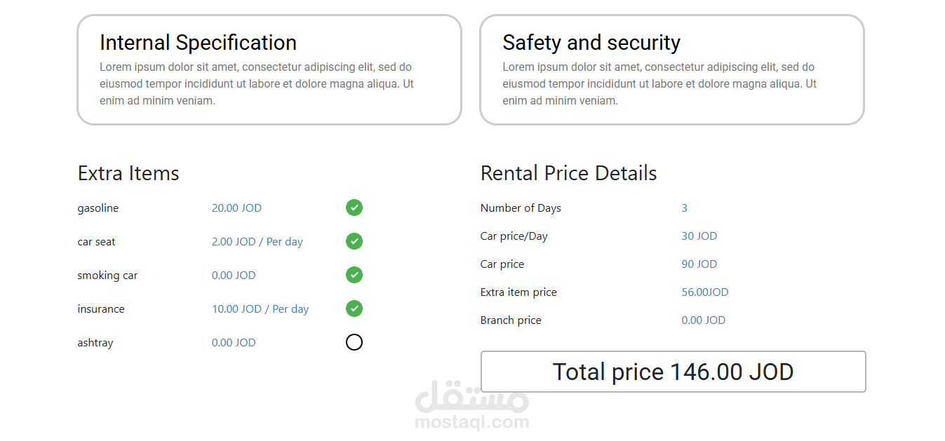Open the Safety and security card

click(671, 70)
